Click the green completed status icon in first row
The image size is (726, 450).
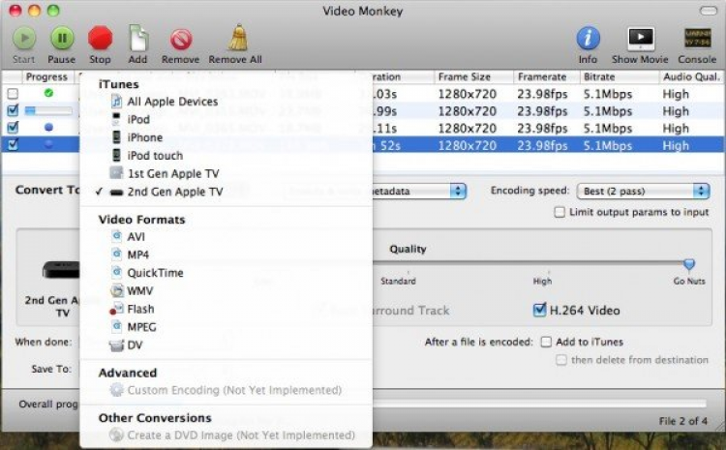point(48,93)
